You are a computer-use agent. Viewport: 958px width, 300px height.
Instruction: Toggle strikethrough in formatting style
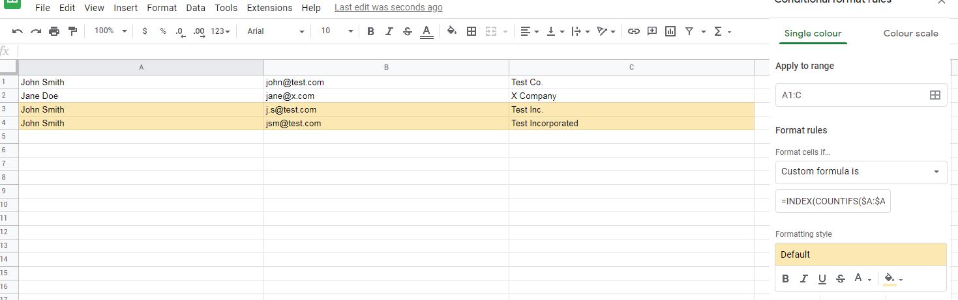840,279
